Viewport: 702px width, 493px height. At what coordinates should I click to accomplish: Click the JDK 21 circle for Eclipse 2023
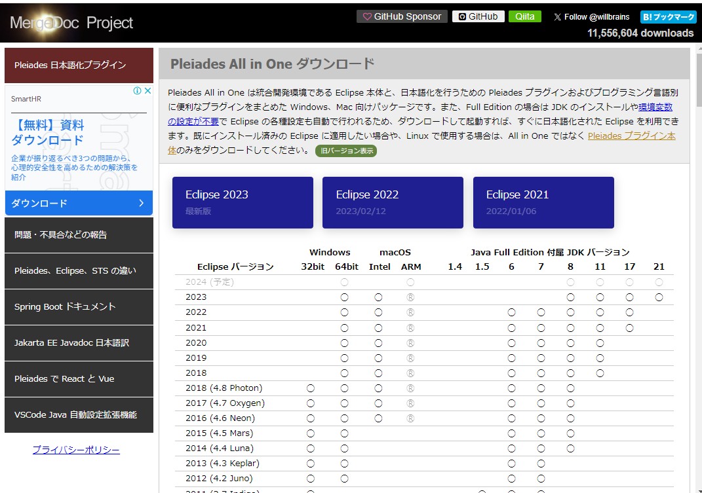click(659, 297)
